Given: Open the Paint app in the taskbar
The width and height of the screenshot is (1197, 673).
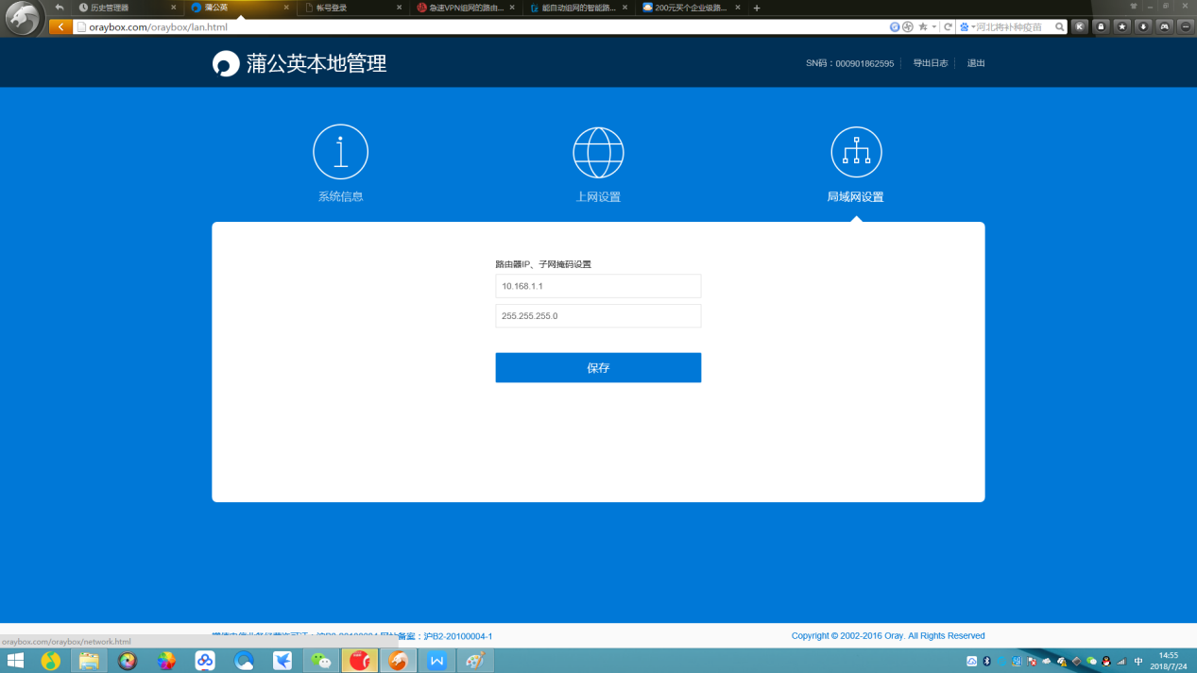Looking at the screenshot, I should tap(475, 661).
